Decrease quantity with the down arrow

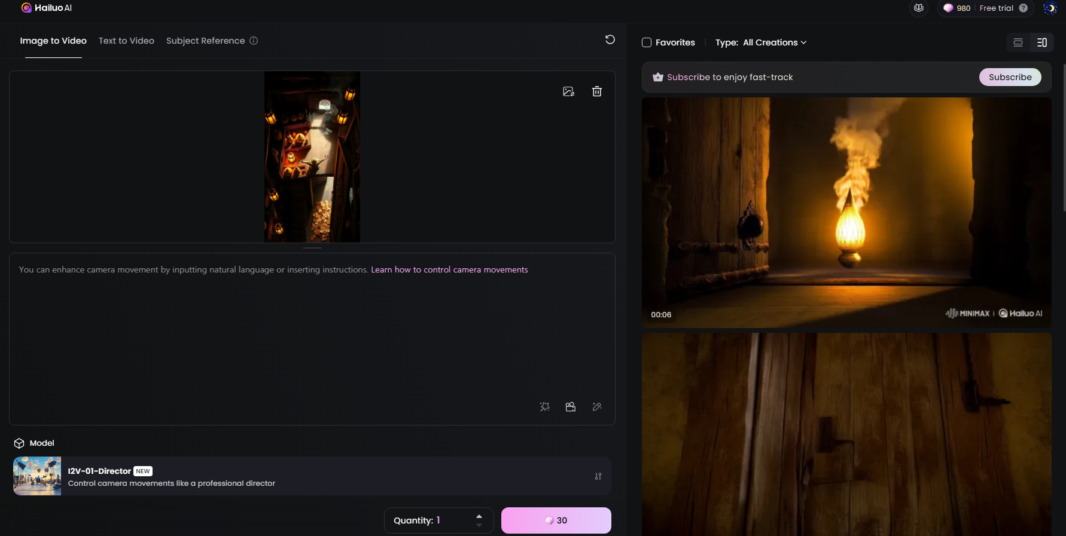tap(479, 525)
